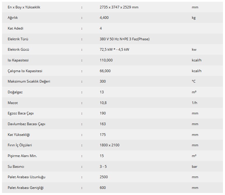Select the 'Palet Arabası Uzunluğu' value 2500
Image resolution: width=225 pixels, height=195 pixels.
103,177
